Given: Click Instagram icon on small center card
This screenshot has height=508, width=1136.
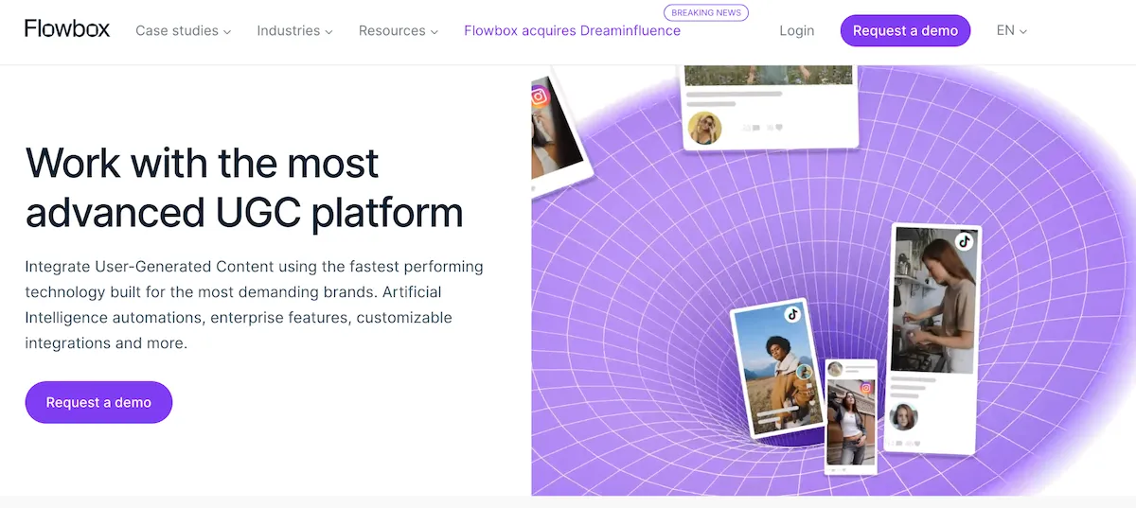Looking at the screenshot, I should [865, 388].
